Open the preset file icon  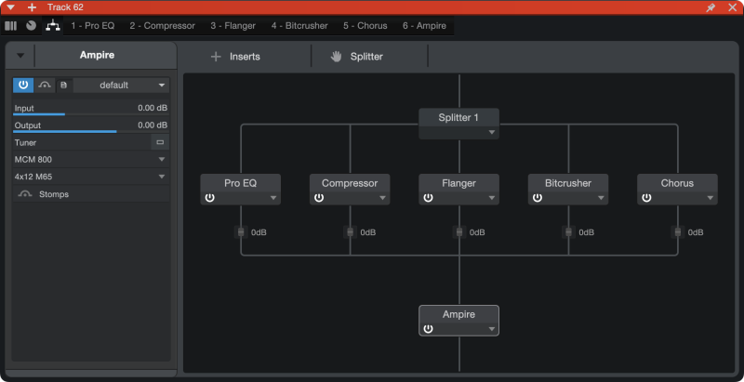(x=63, y=86)
